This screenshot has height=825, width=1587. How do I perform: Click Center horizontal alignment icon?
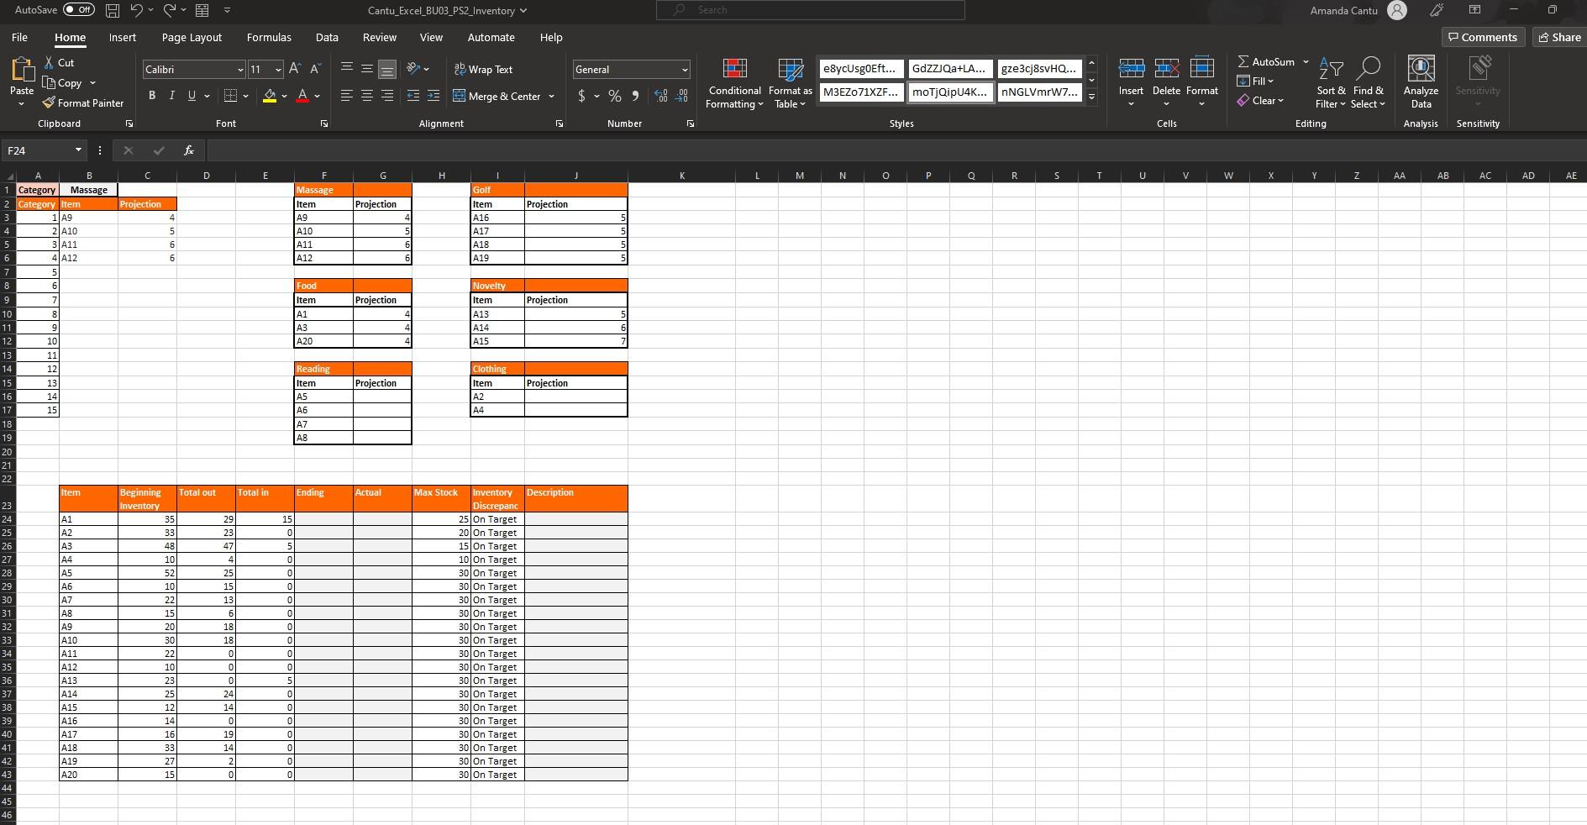tap(367, 96)
